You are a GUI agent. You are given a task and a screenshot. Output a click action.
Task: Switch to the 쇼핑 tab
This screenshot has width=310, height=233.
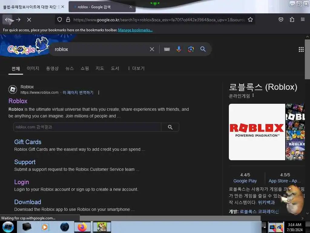85,68
